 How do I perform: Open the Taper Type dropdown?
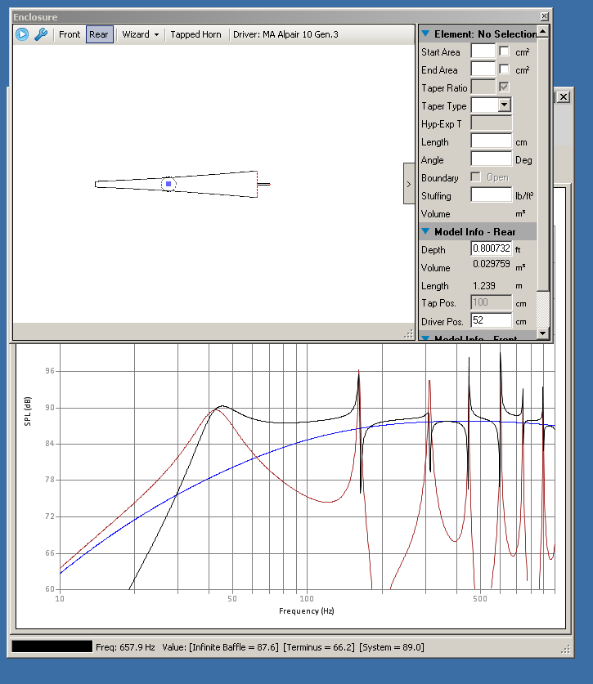504,105
